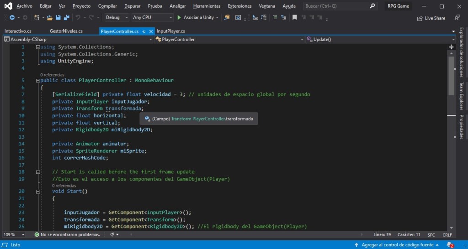Click the Live Share button

431,18
